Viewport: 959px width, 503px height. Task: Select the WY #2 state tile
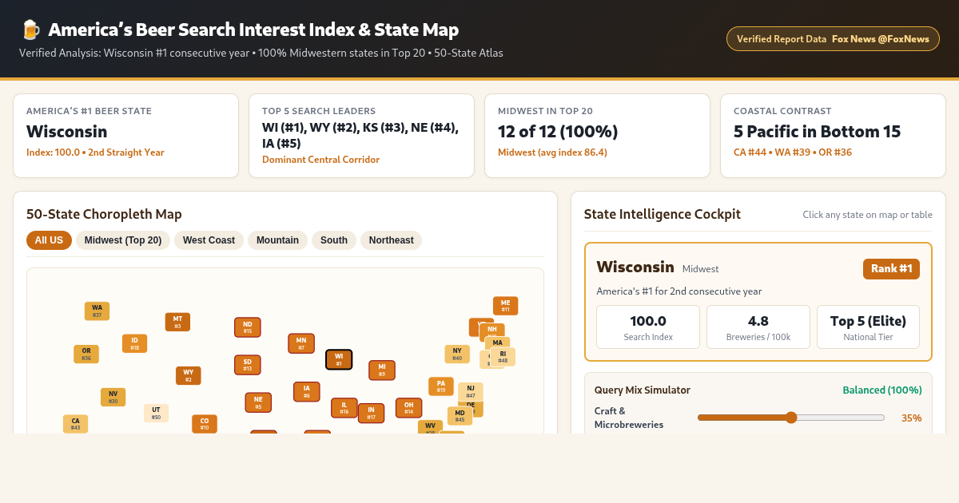(x=189, y=375)
